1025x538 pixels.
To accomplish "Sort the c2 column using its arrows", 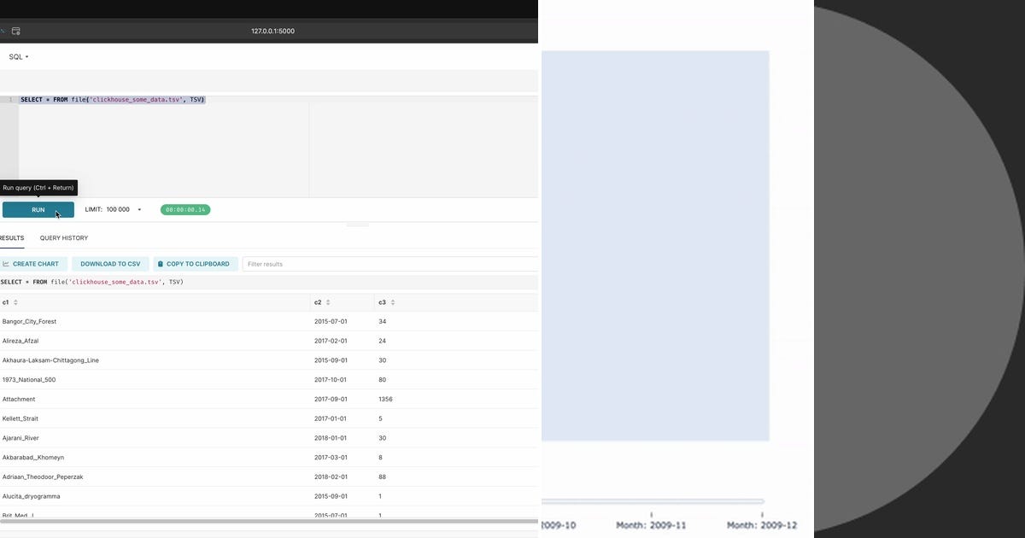I will point(328,302).
